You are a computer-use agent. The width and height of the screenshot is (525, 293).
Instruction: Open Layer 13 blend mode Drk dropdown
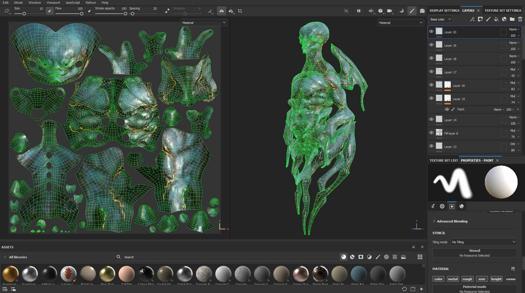click(514, 144)
